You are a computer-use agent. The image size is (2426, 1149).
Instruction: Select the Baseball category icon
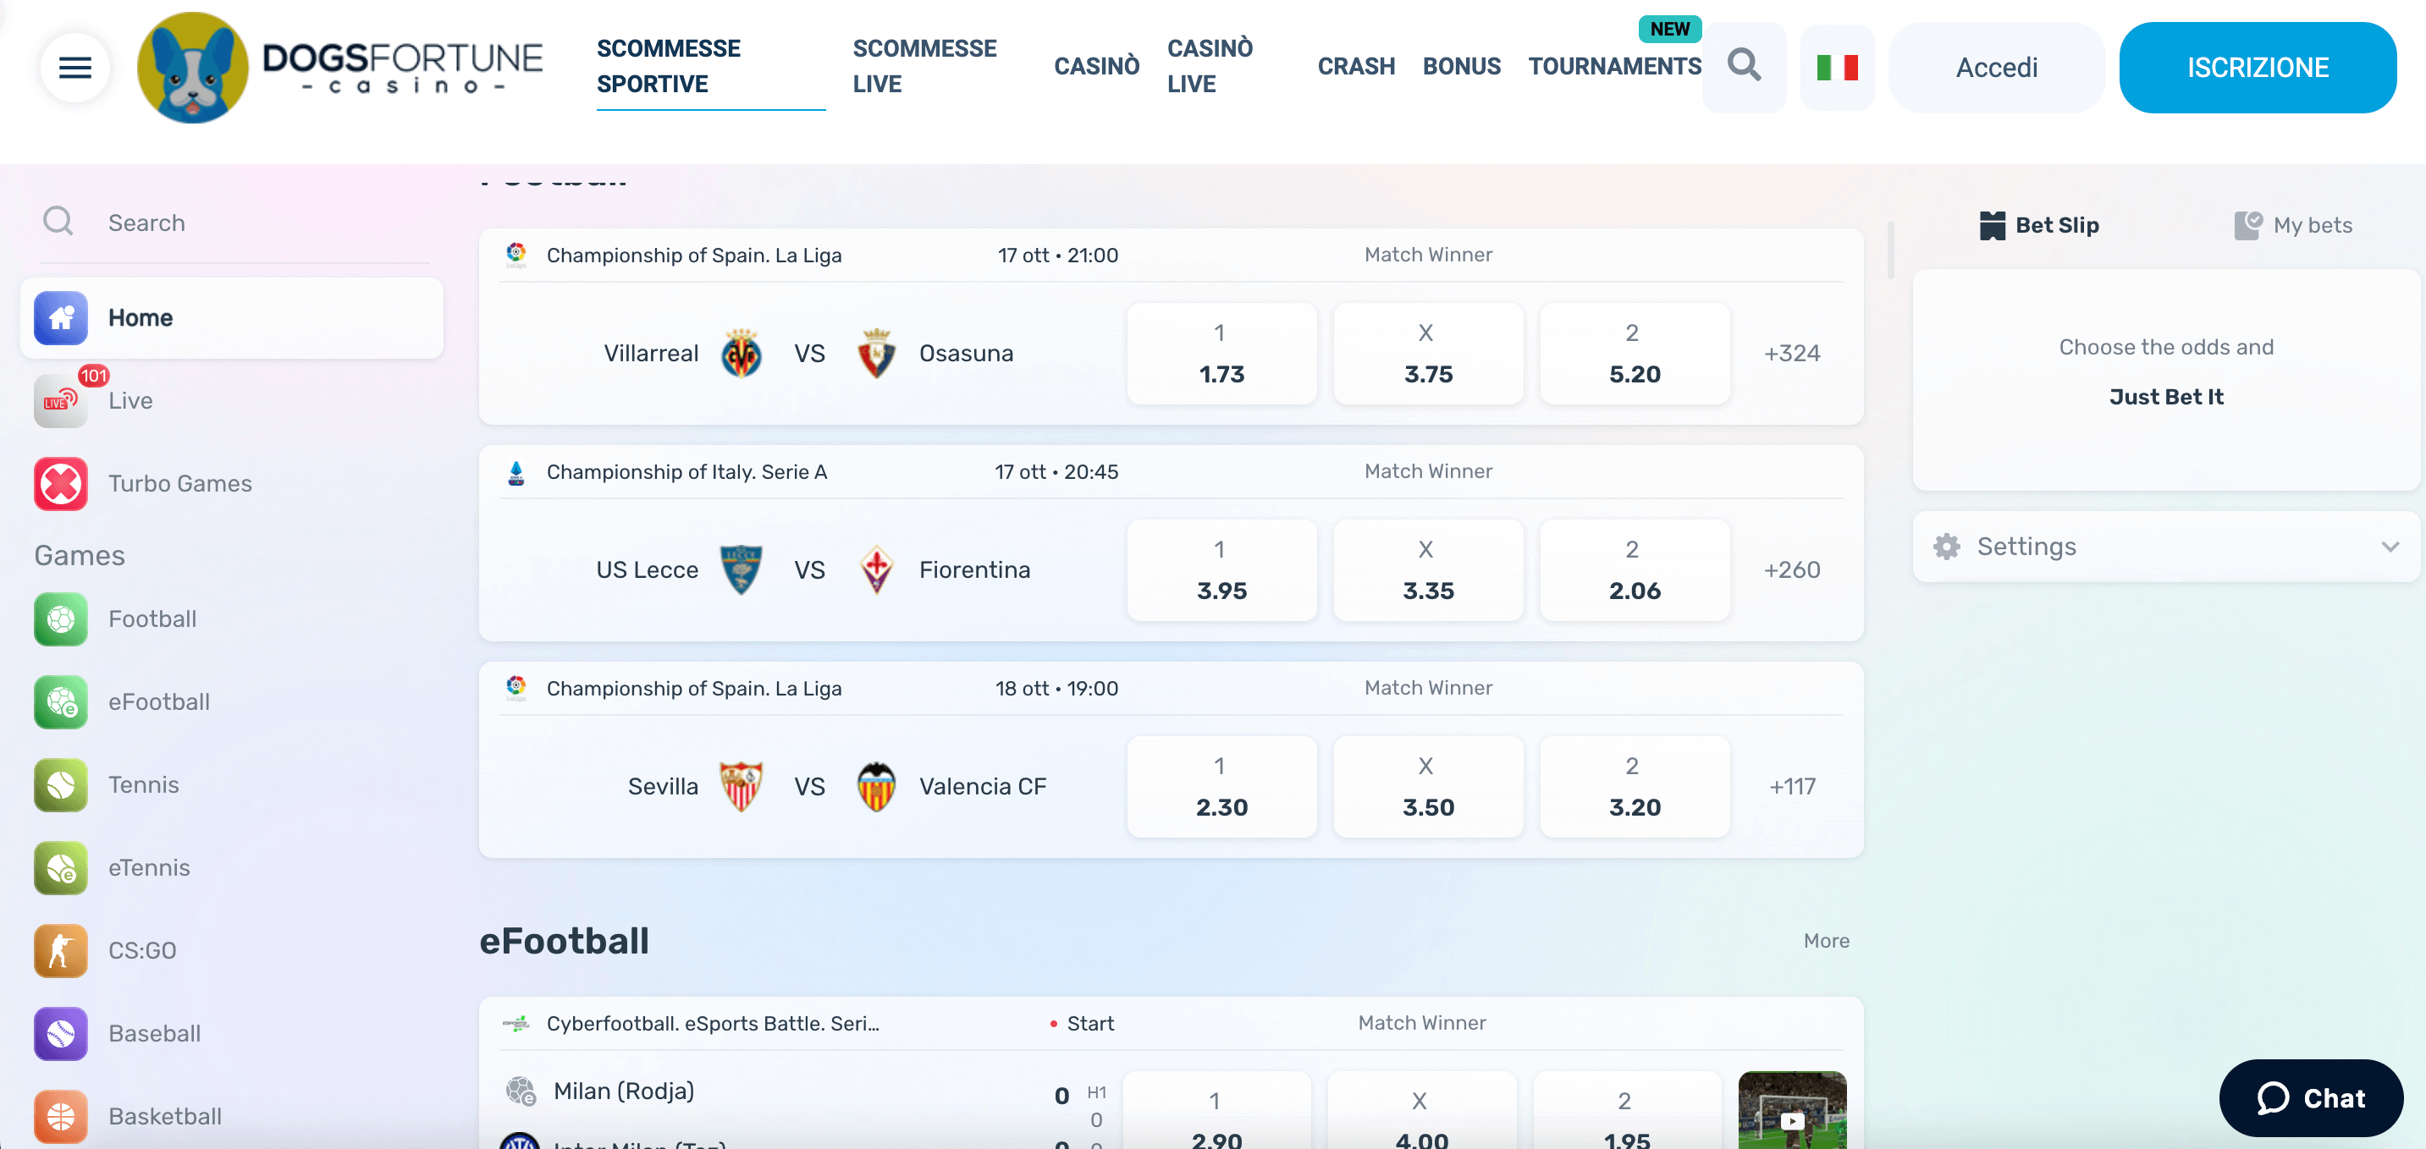click(x=60, y=1033)
